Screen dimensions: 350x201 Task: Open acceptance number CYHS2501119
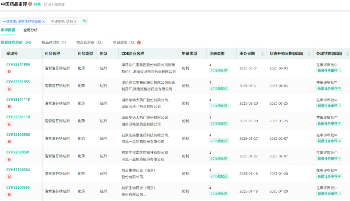point(18,100)
